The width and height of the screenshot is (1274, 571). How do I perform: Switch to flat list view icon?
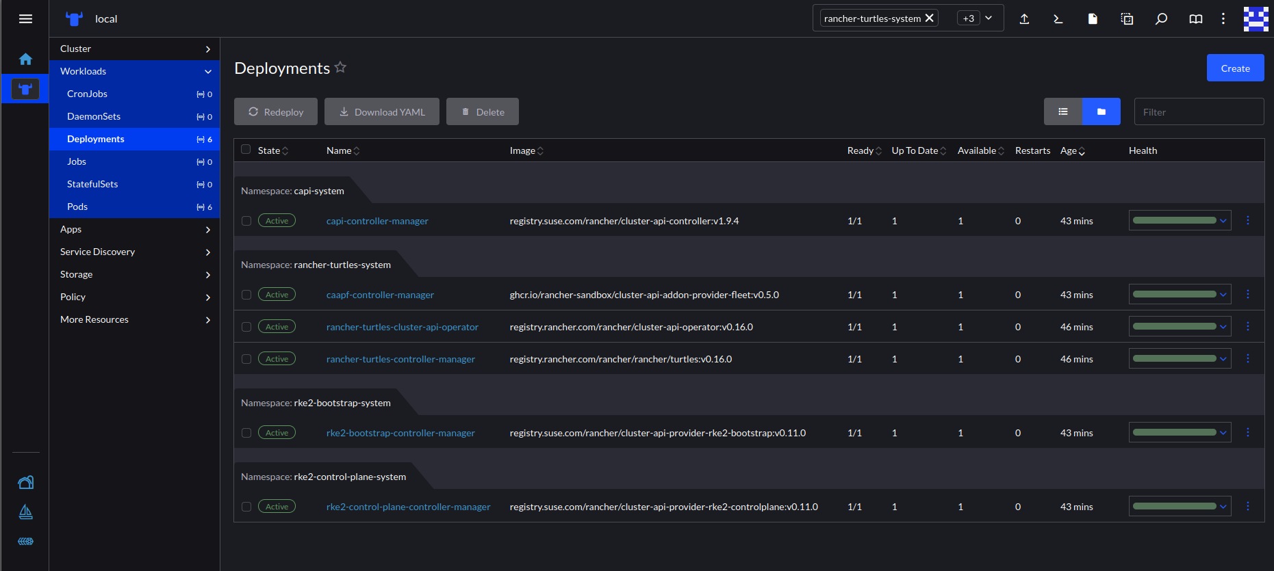click(1062, 111)
